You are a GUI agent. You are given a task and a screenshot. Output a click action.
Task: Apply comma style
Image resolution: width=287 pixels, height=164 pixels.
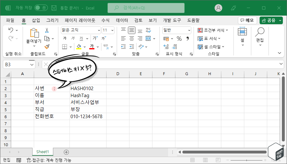(188, 39)
